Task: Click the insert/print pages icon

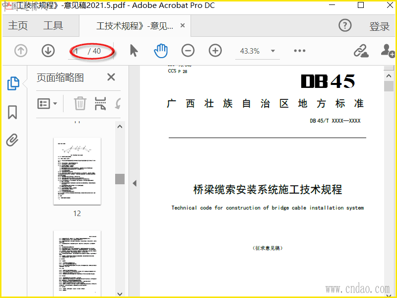Action: click(x=100, y=103)
